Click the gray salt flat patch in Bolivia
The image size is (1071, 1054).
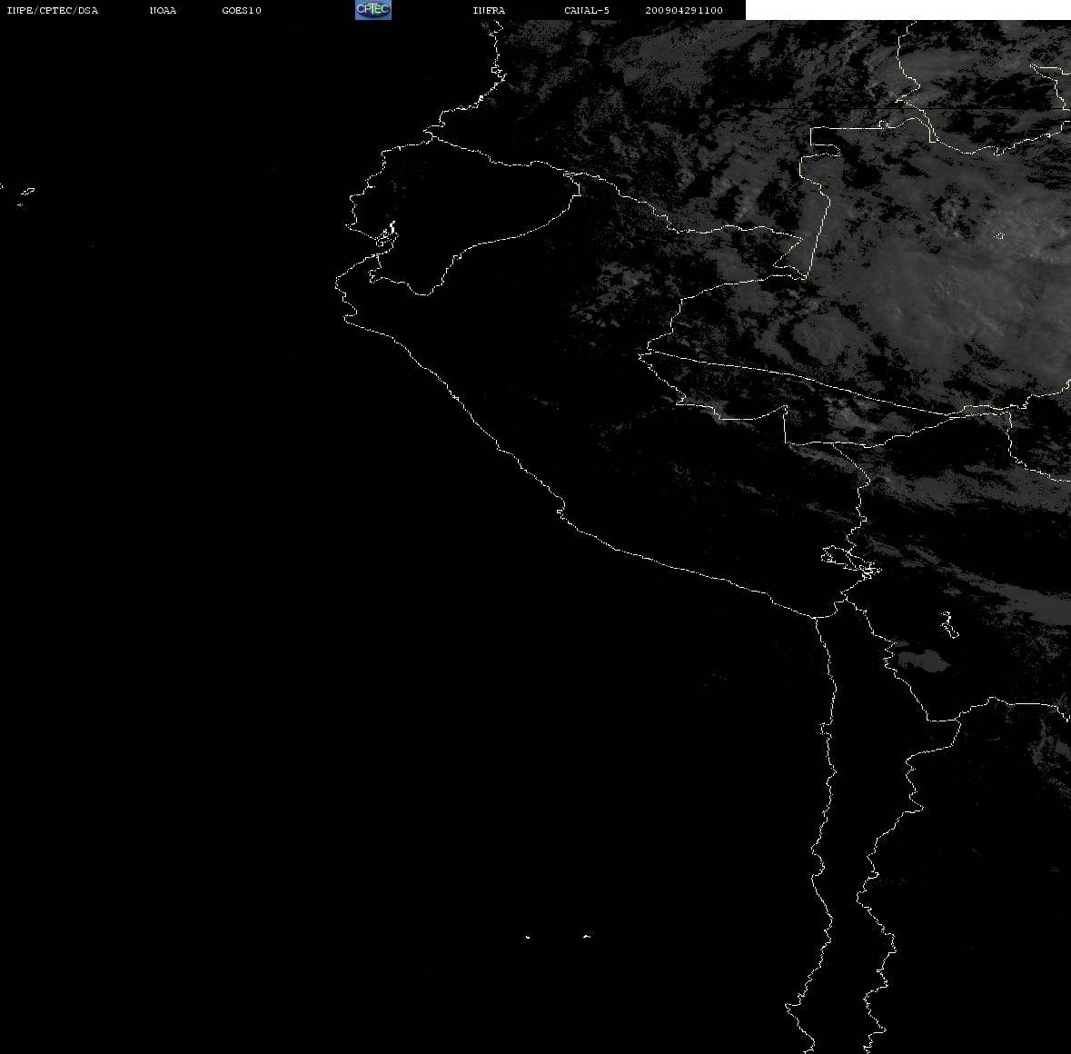click(x=923, y=660)
